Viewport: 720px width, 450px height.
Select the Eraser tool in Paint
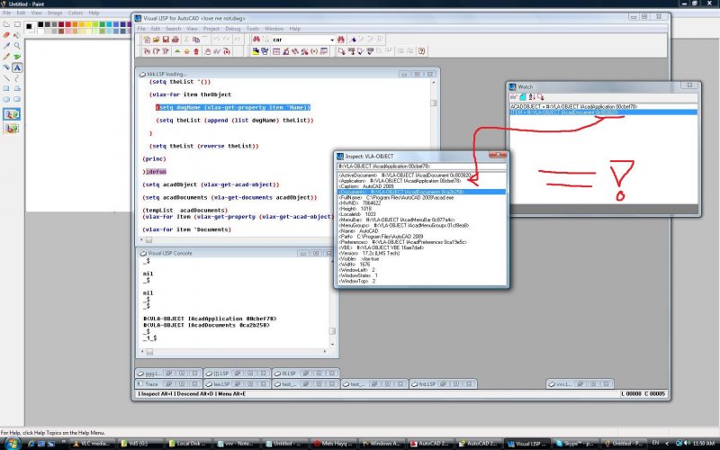click(x=6, y=35)
